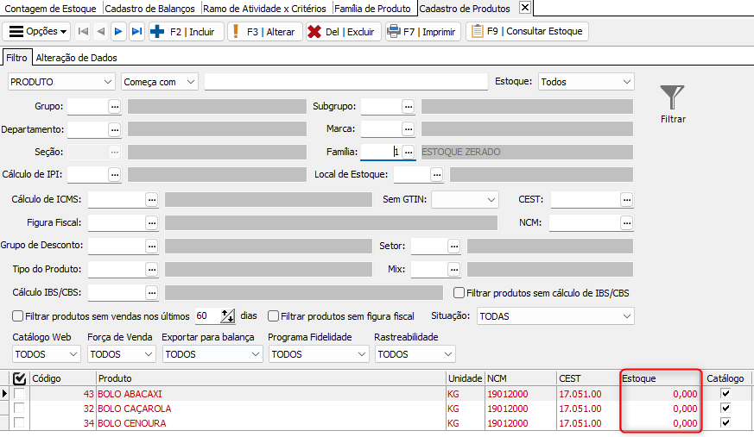Click the days spinner next to 60
Screen dimensions: 754x437
tap(228, 316)
